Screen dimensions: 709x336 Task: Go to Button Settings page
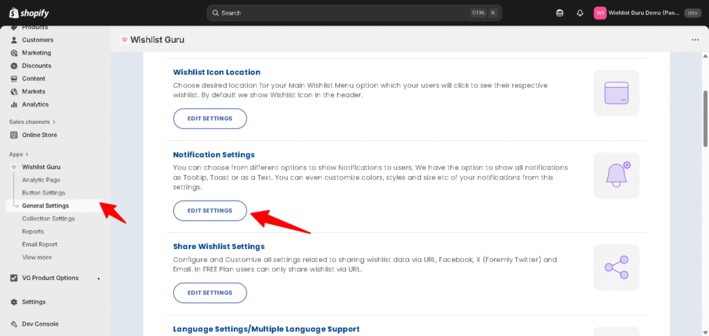[44, 193]
